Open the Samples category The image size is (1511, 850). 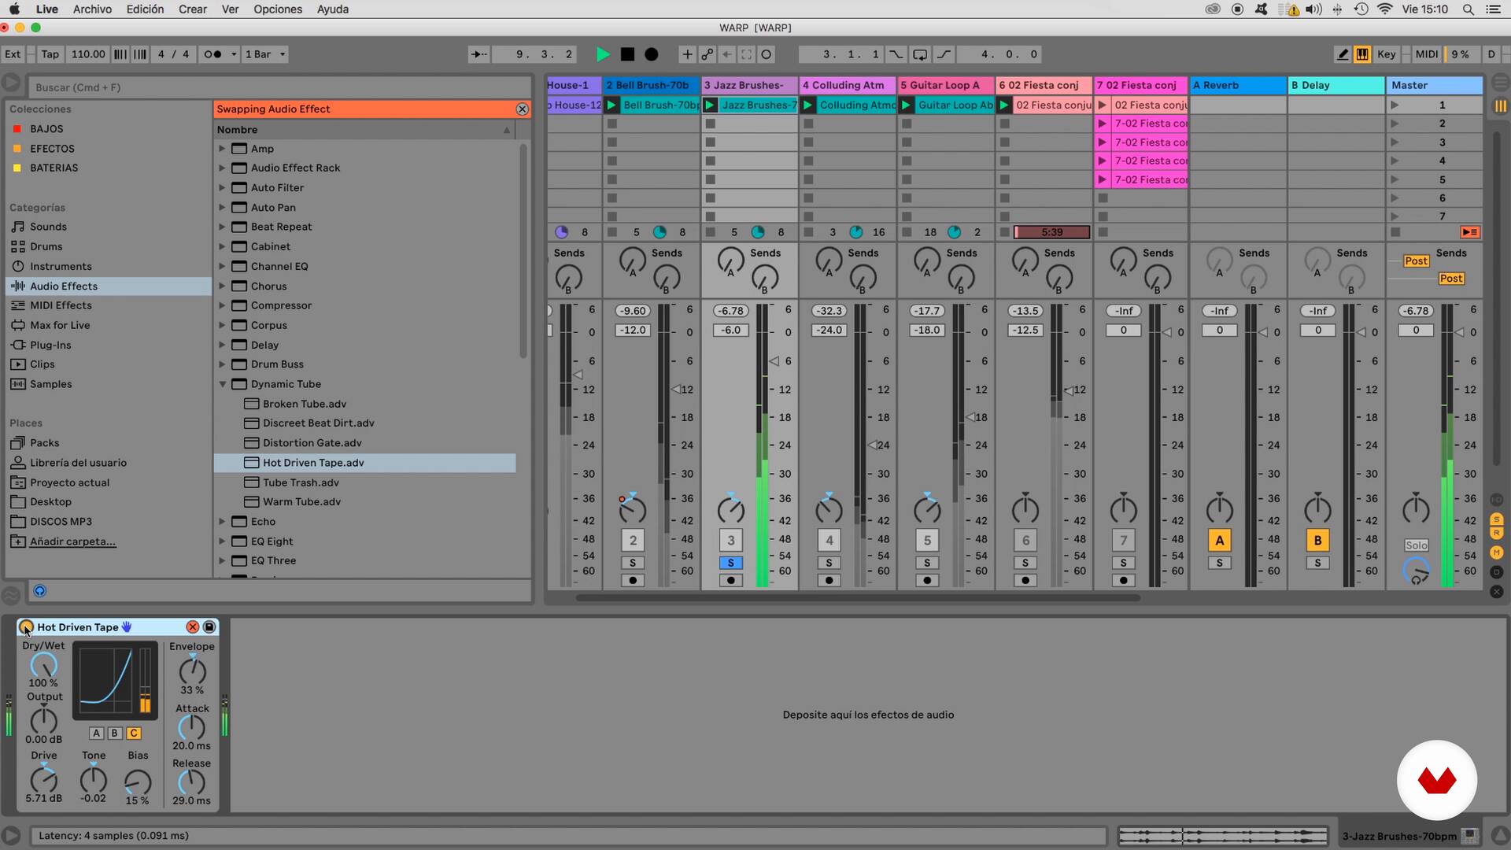click(x=50, y=384)
